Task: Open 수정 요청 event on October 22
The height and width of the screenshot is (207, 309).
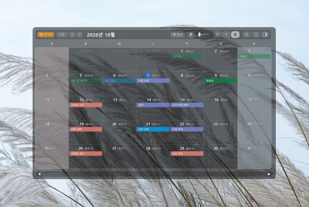Action: [x=187, y=129]
